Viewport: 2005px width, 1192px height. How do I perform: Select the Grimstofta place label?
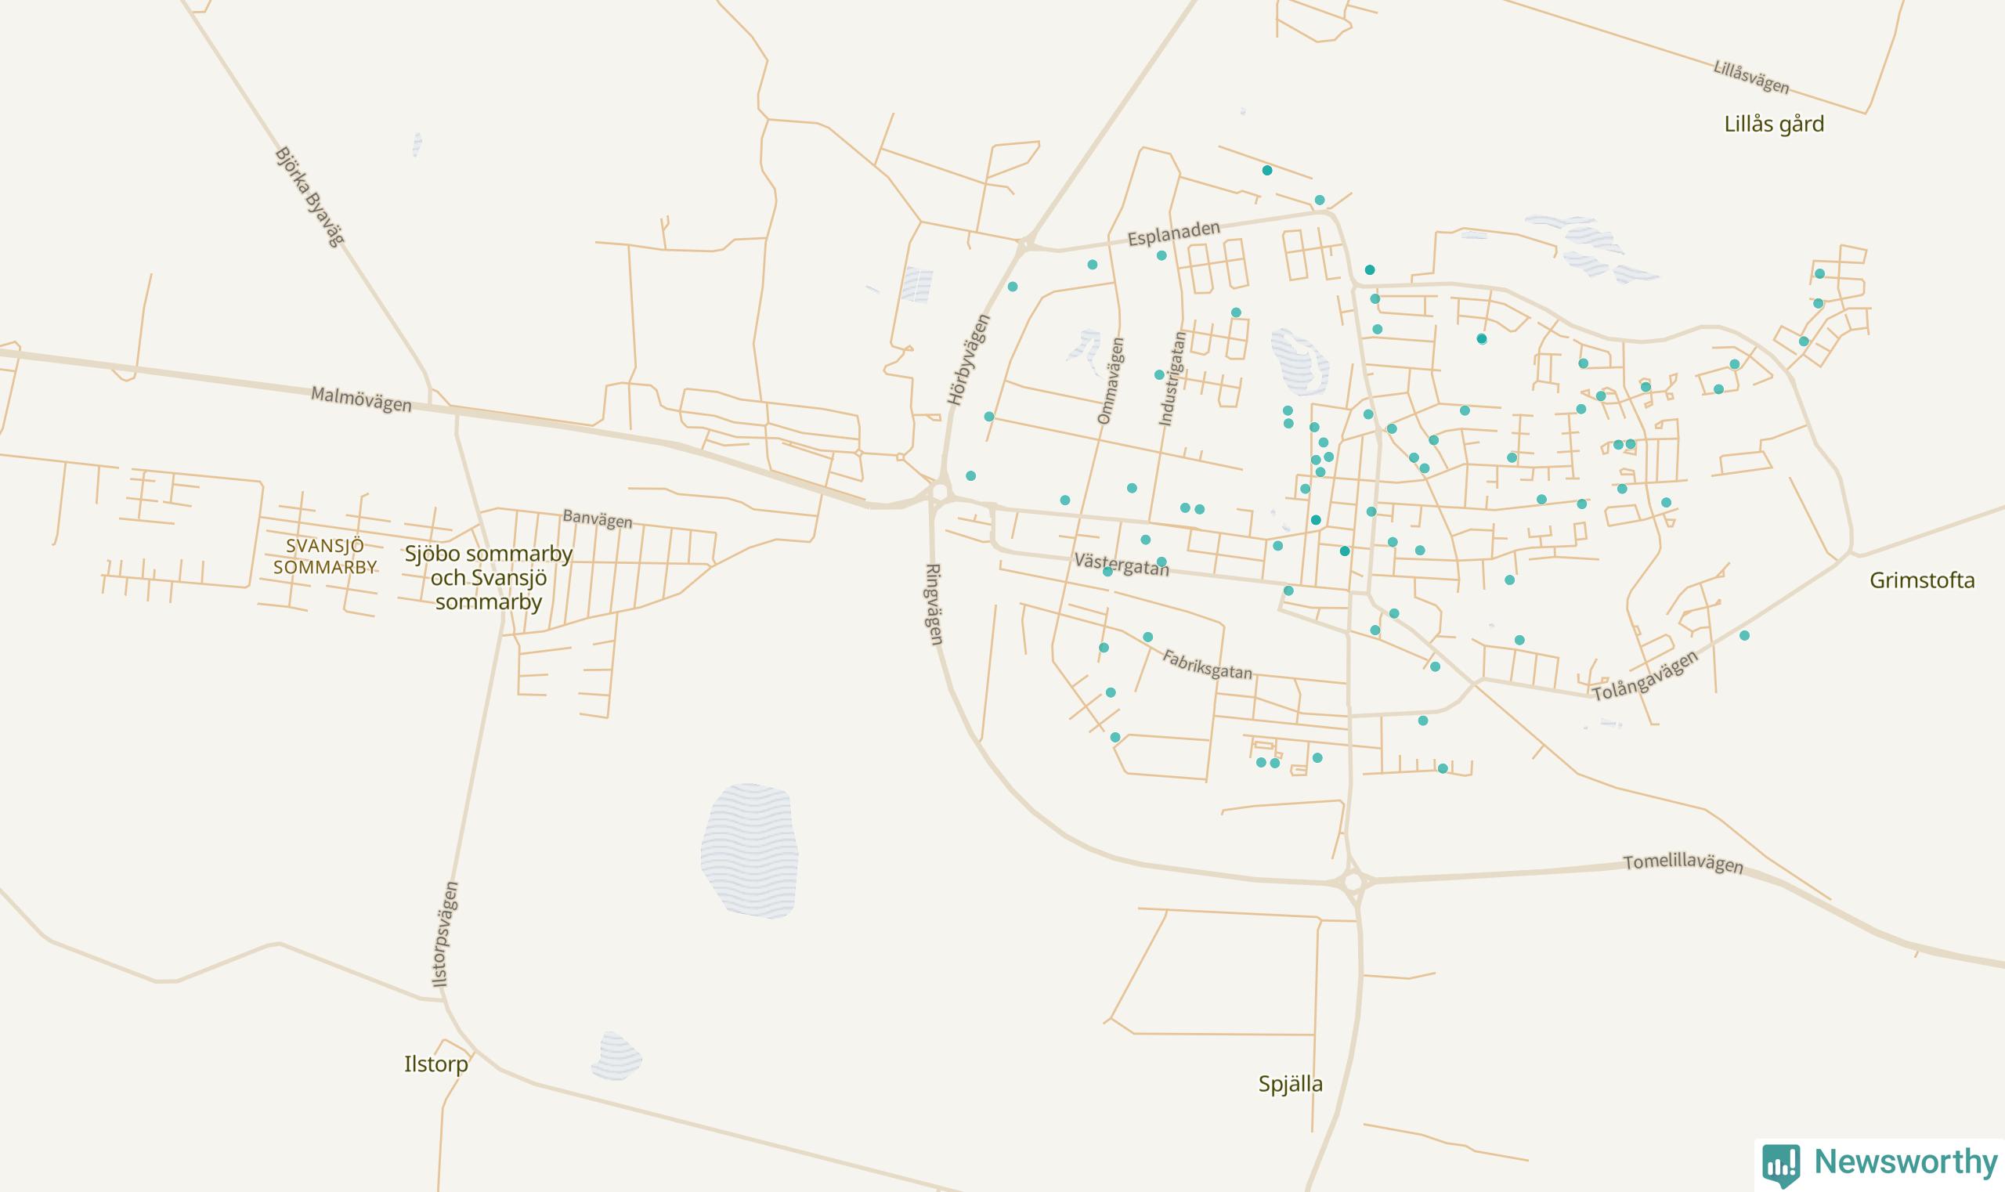(x=1921, y=580)
